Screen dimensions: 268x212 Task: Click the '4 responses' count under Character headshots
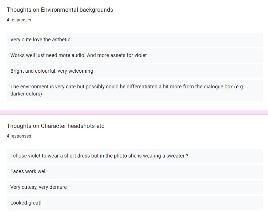pos(19,136)
